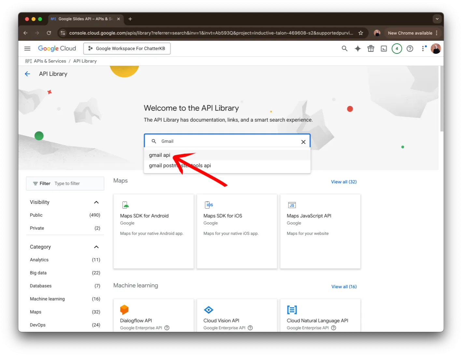The image size is (462, 356).
Task: Click the magnifier icon in search box
Action: pyautogui.click(x=154, y=141)
